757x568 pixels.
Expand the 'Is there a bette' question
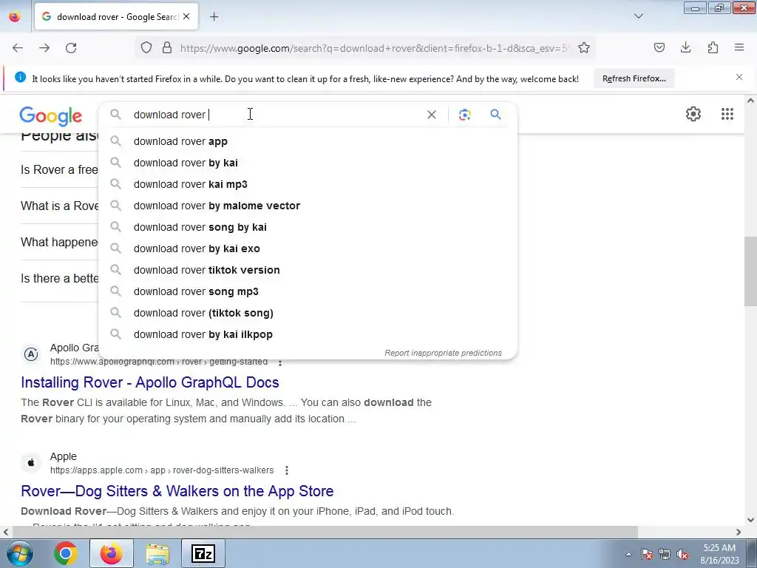click(59, 278)
